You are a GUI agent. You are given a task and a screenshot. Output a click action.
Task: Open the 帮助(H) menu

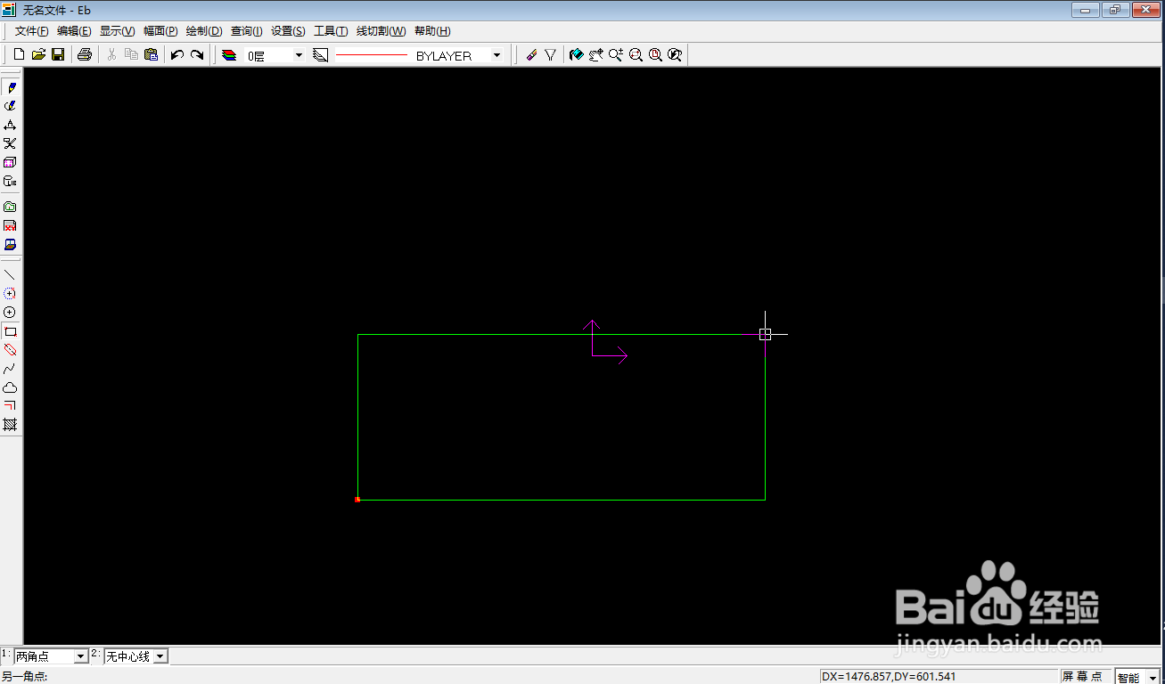432,31
